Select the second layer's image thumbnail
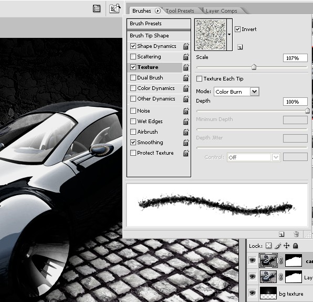 point(268,277)
